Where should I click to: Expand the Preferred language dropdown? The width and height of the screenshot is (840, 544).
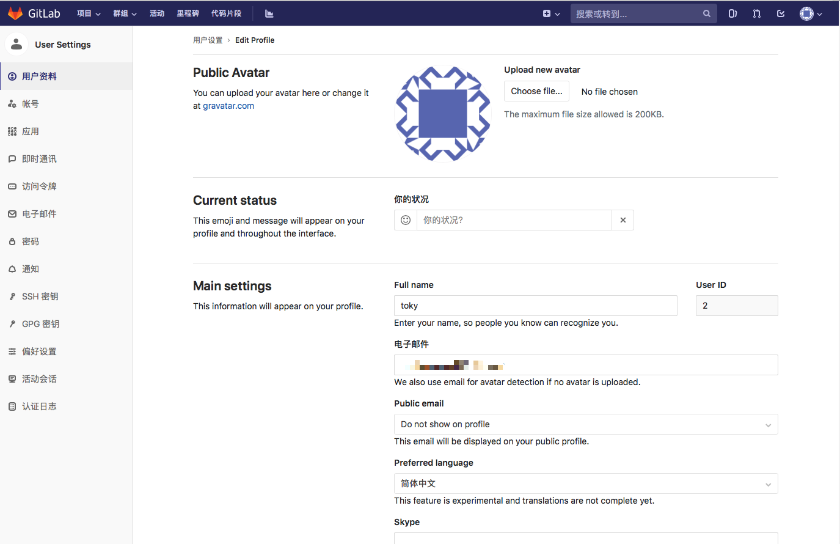(x=585, y=483)
